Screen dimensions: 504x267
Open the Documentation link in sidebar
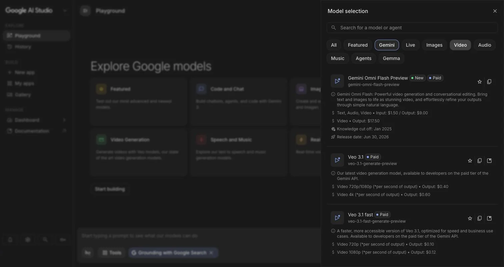click(x=36, y=131)
